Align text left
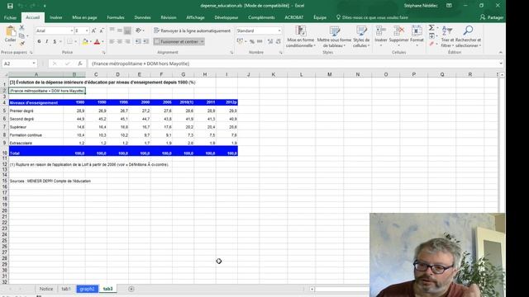Viewport: 529px width, 297px height. [x=112, y=41]
